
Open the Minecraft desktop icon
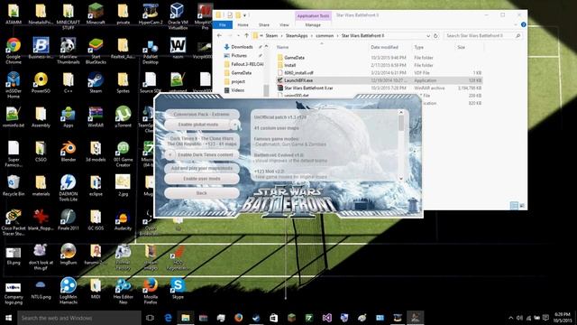[96, 14]
